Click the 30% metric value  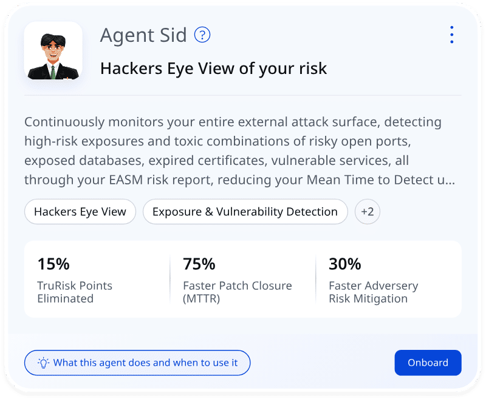pyautogui.click(x=345, y=264)
